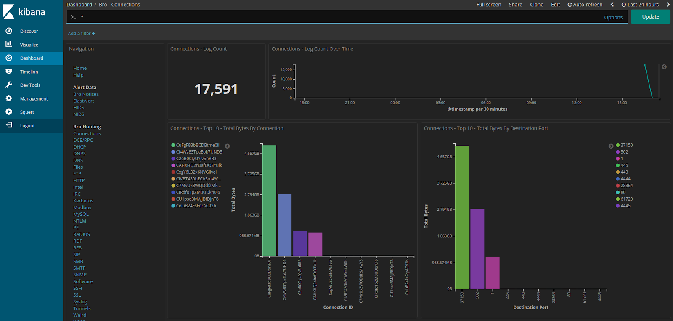Click the Update button
The image size is (673, 321).
pos(650,17)
